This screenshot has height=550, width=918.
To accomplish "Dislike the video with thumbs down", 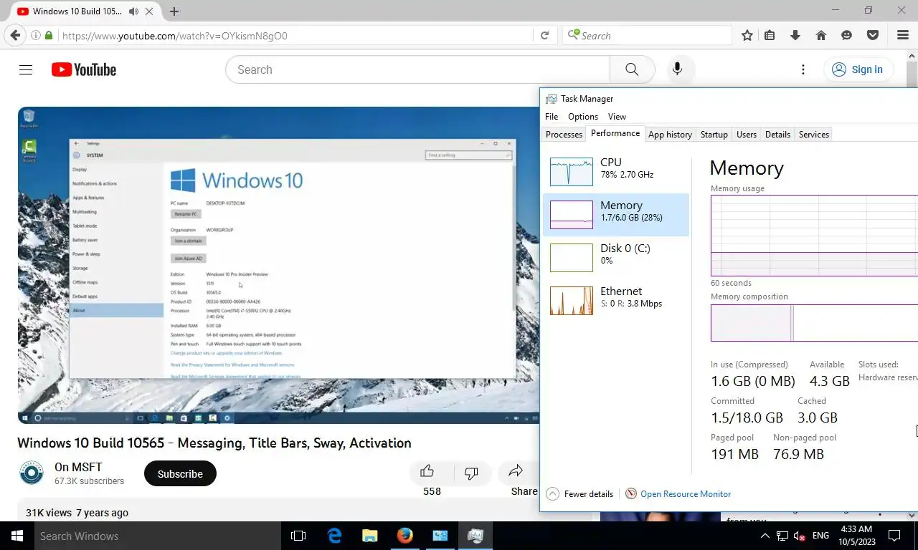I will 471,473.
